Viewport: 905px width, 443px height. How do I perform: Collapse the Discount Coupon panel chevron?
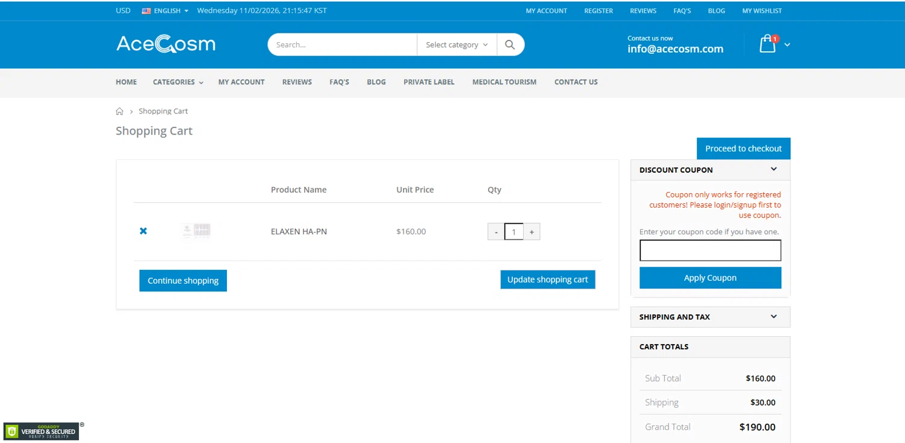[773, 170]
